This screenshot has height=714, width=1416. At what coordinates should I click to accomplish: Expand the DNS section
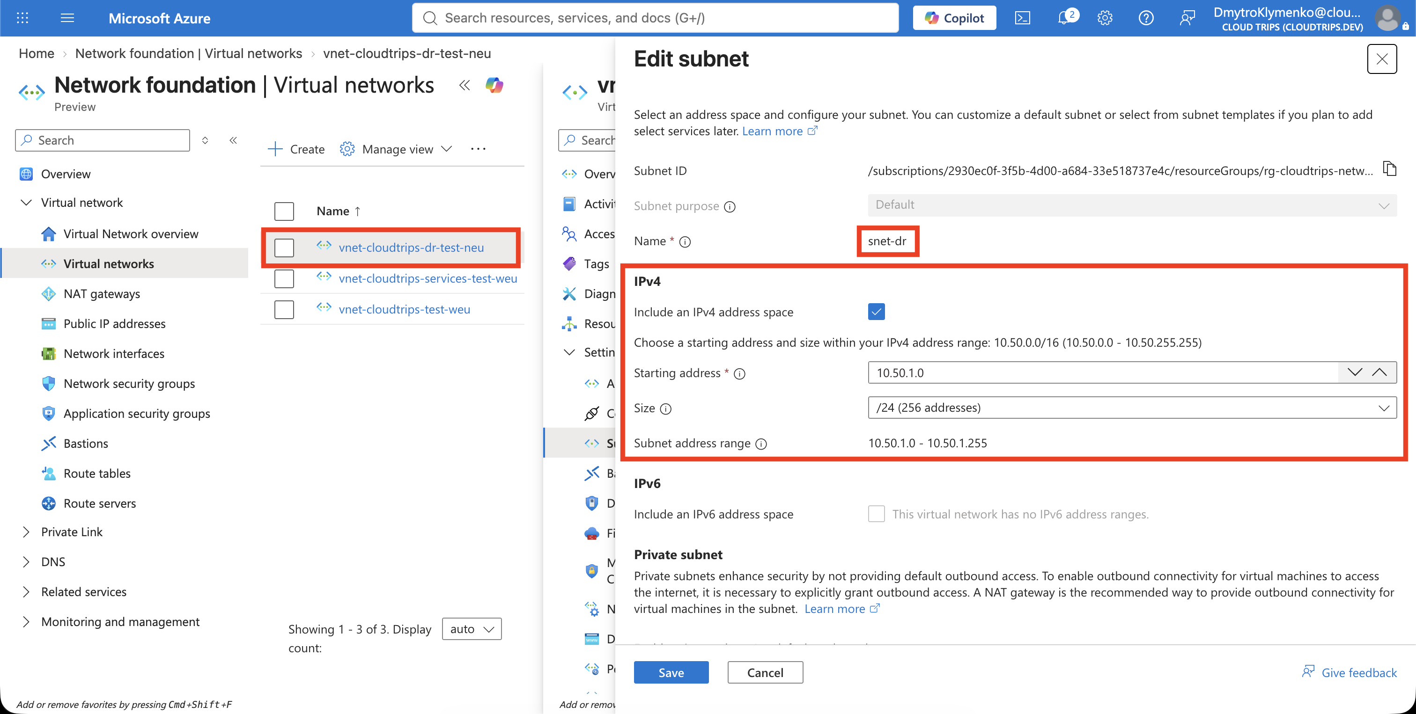point(26,562)
